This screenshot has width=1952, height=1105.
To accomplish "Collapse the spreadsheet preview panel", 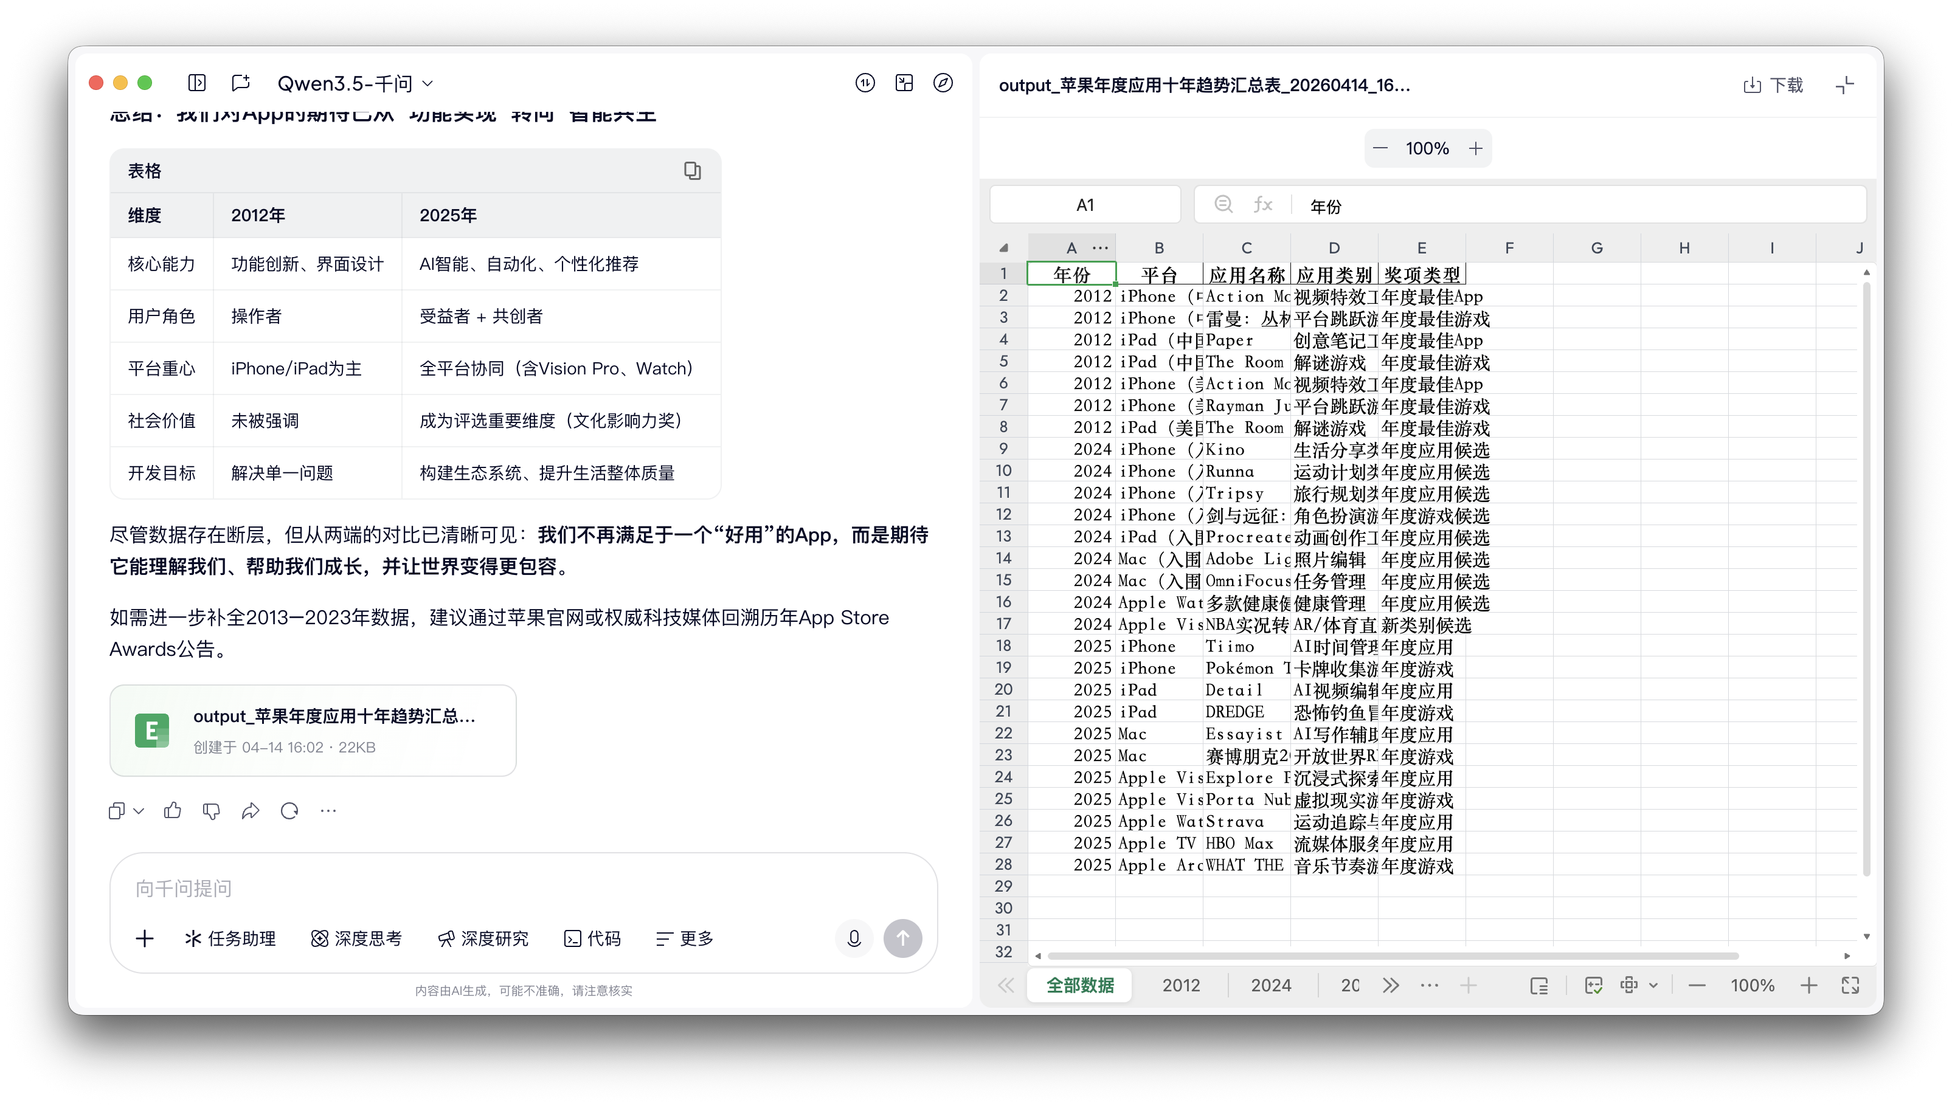I will (x=1844, y=85).
